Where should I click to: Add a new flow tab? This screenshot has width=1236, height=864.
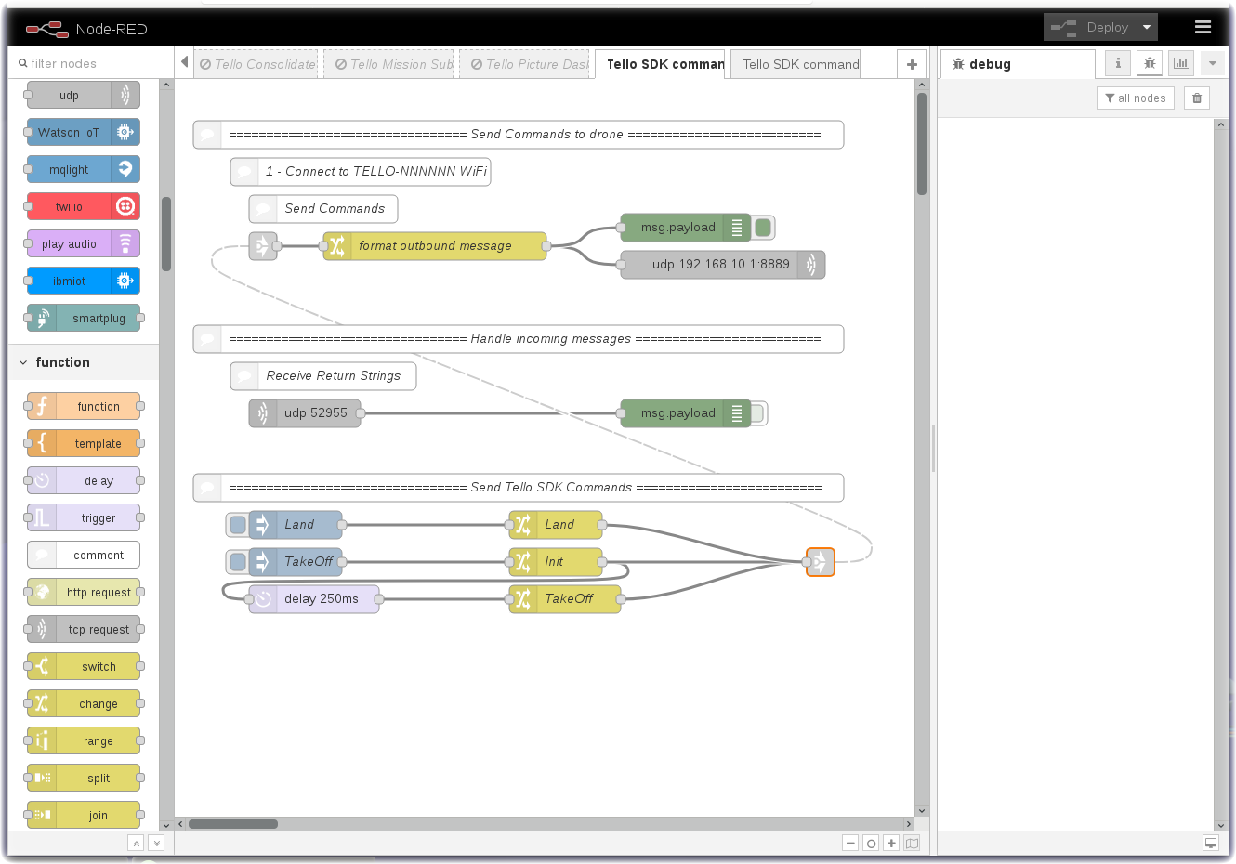(912, 64)
